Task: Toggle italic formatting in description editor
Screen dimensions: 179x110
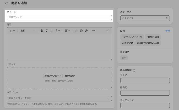Action: [x=47, y=31]
